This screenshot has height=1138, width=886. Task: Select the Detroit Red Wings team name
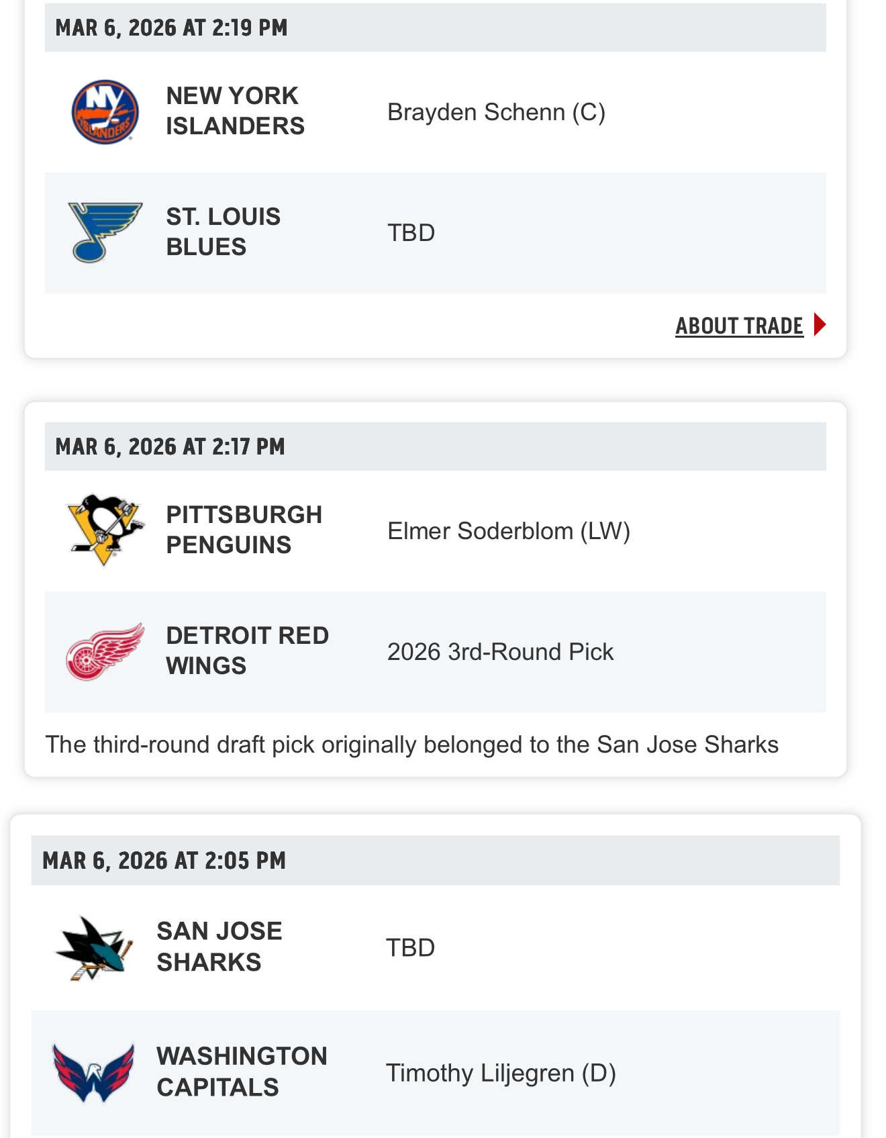[247, 651]
